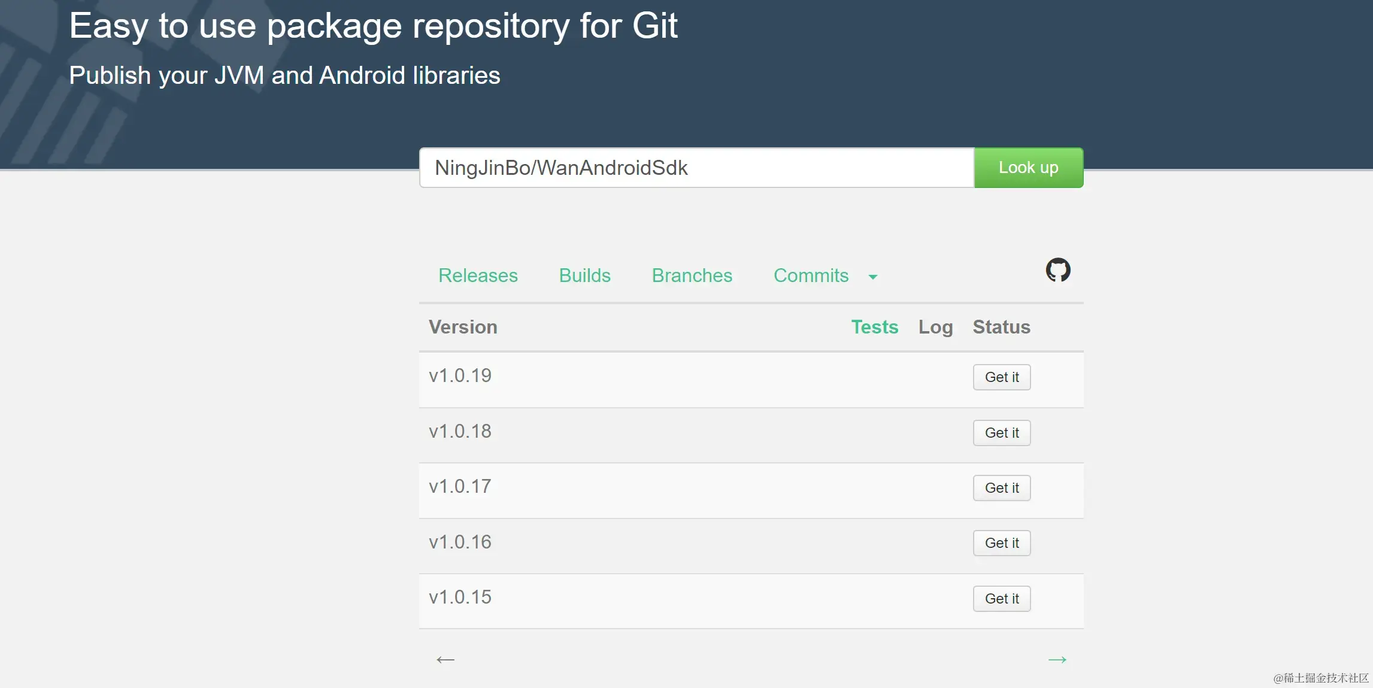Open the Tests column header link

[874, 327]
